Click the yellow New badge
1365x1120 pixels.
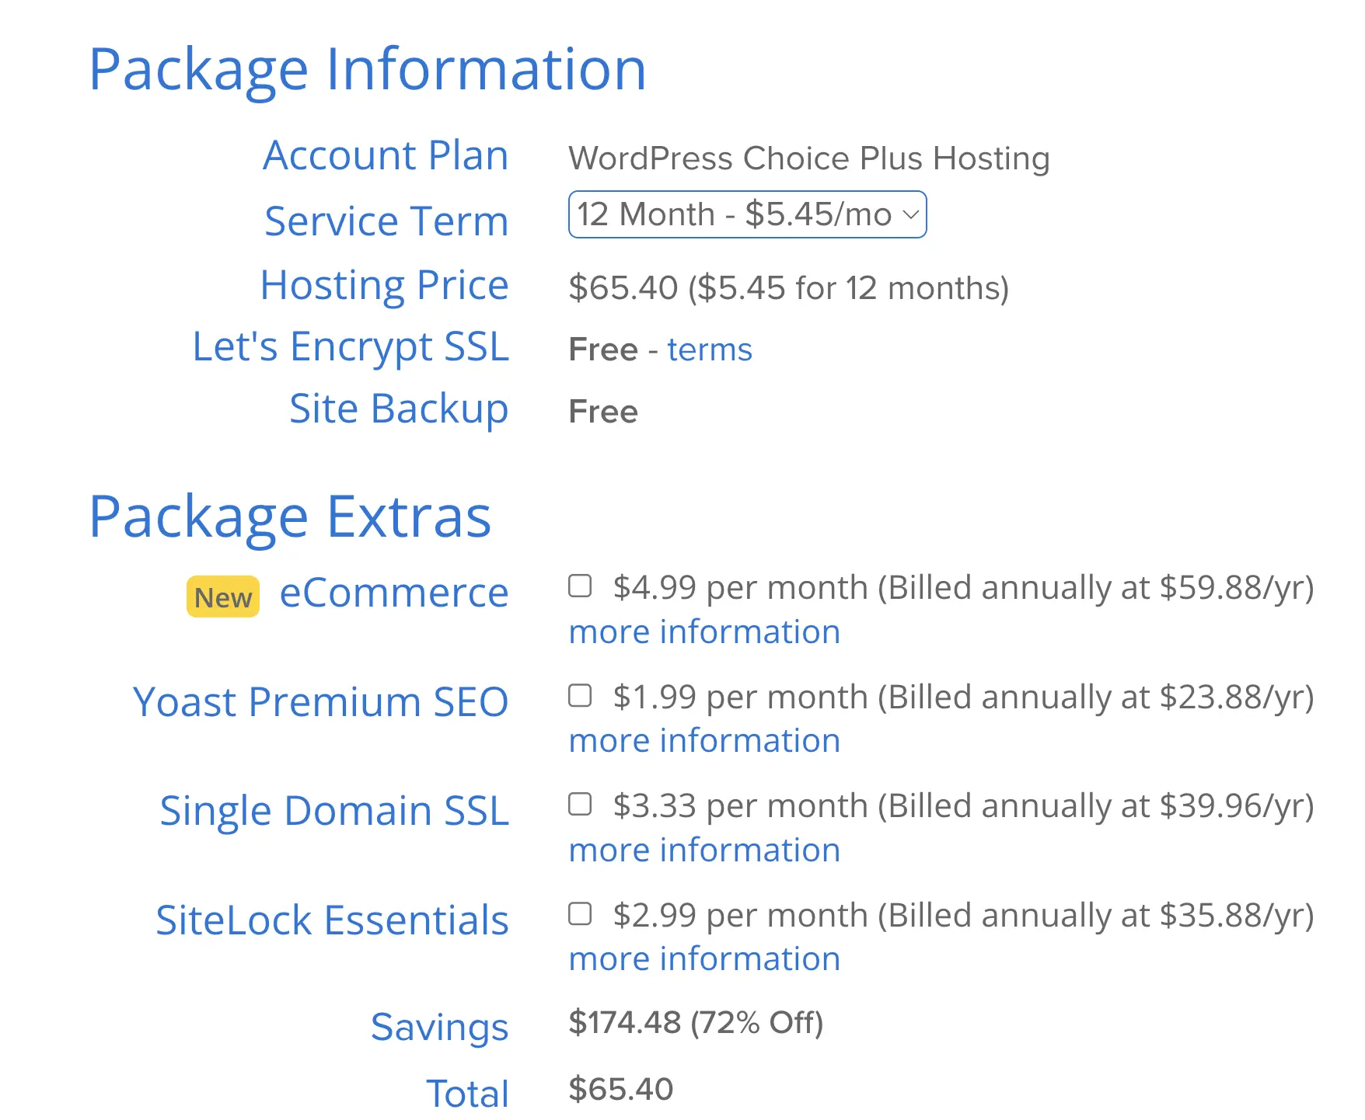(222, 597)
